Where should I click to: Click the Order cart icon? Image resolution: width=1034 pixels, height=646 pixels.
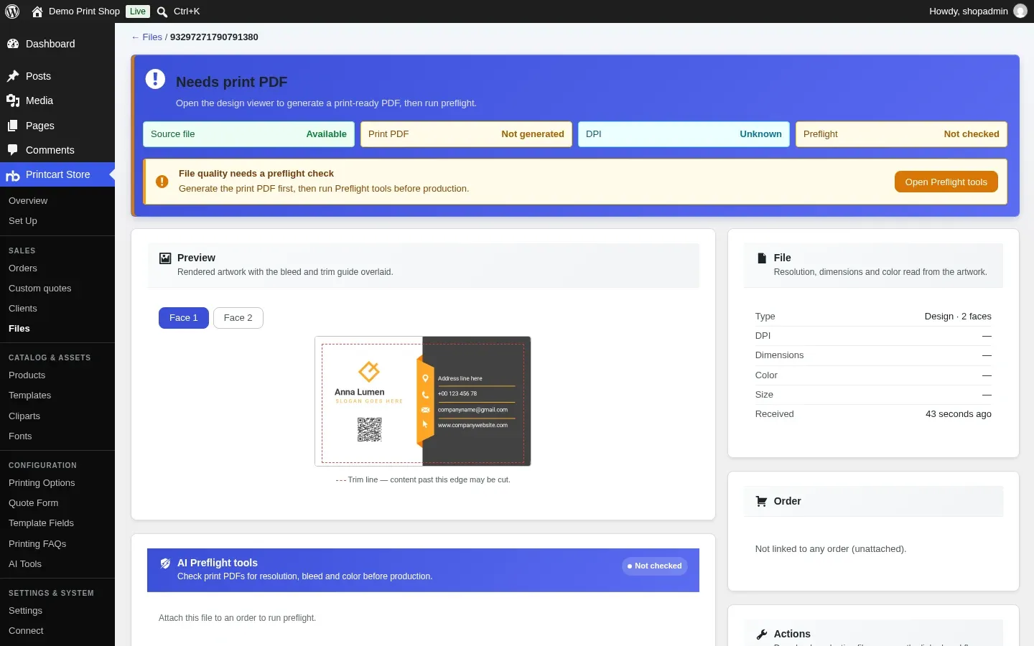click(x=762, y=501)
